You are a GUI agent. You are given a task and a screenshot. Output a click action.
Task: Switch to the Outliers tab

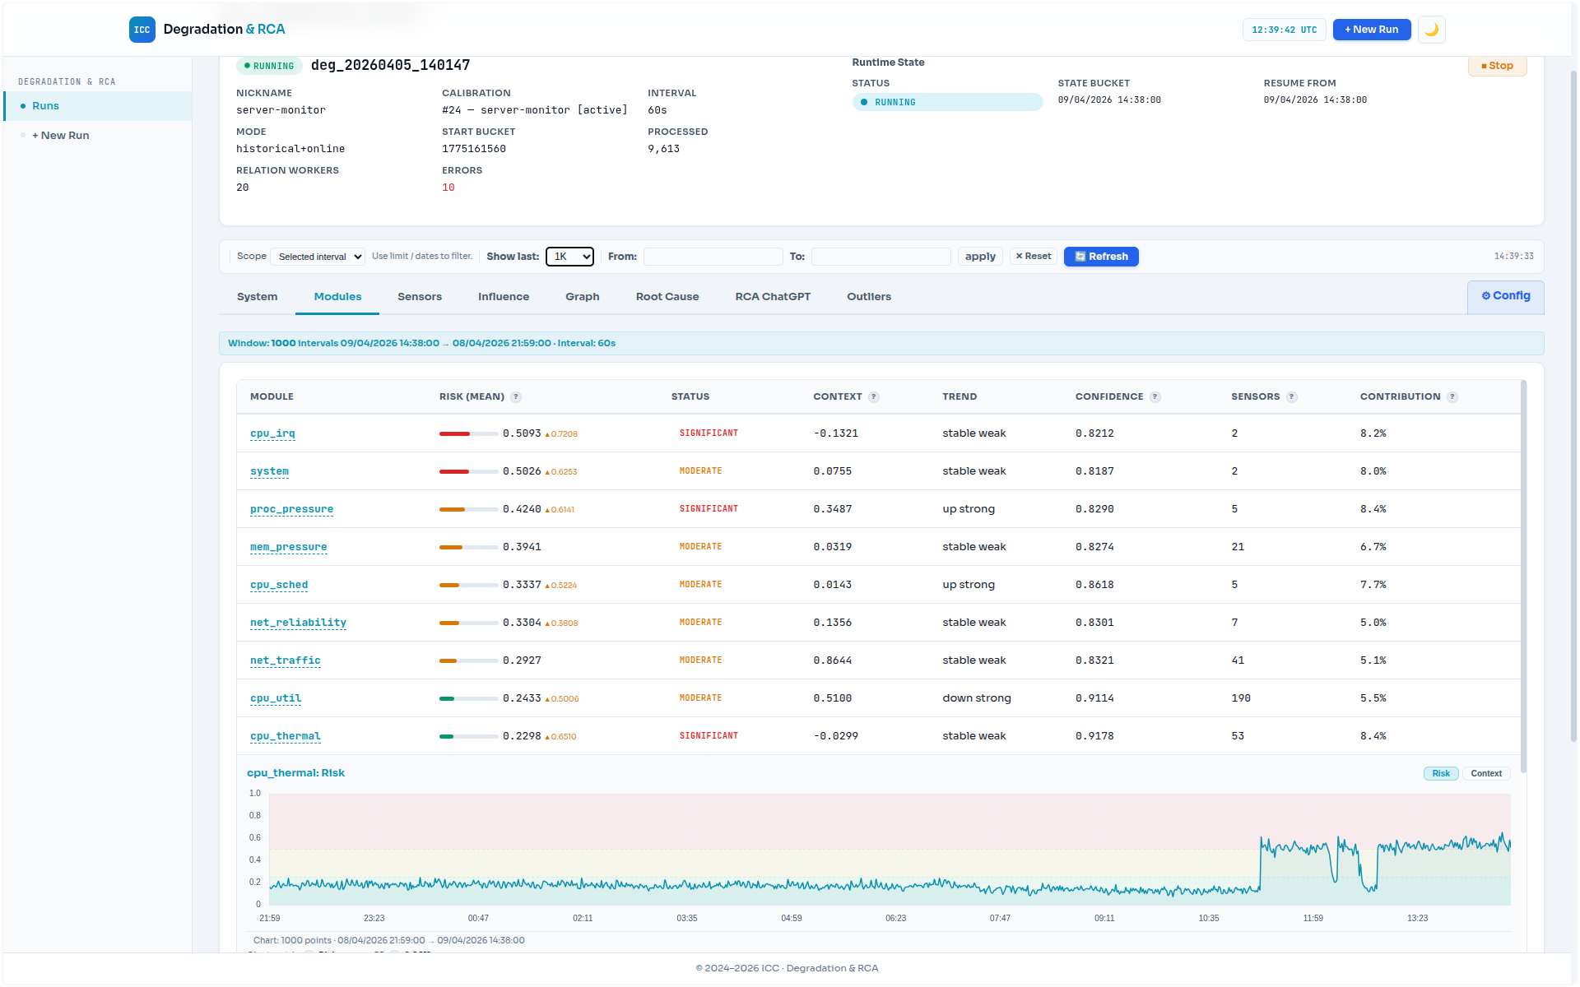tap(869, 296)
